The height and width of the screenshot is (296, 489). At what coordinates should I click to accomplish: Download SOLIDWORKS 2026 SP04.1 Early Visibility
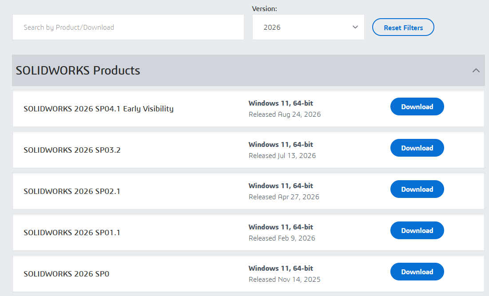click(x=417, y=107)
